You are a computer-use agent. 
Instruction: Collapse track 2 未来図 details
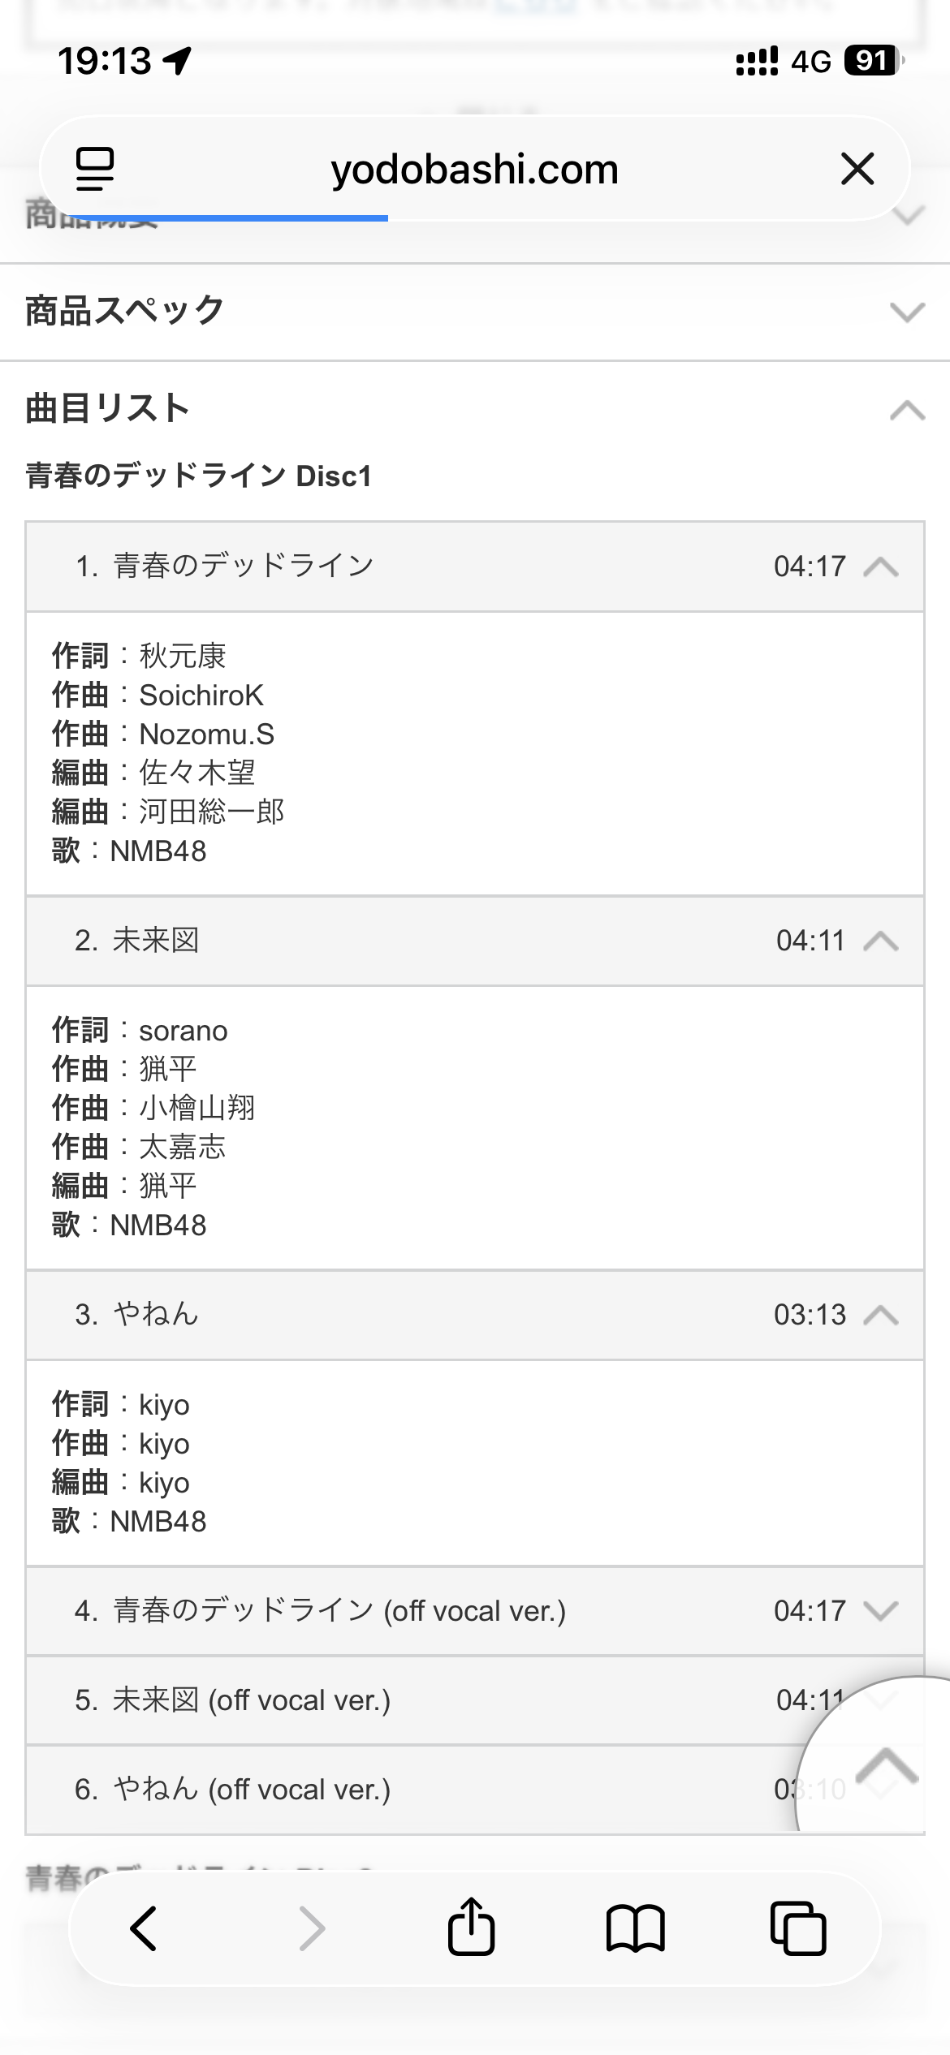[x=881, y=941]
